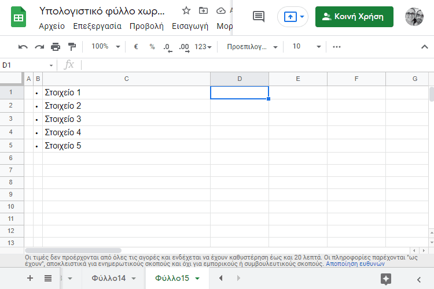This screenshot has width=434, height=289.
Task: Open the presentation options arrow
Action: 302,17
